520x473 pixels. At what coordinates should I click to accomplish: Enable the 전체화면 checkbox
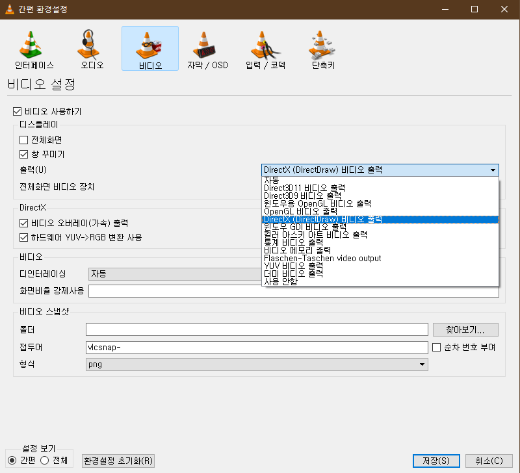tap(24, 140)
